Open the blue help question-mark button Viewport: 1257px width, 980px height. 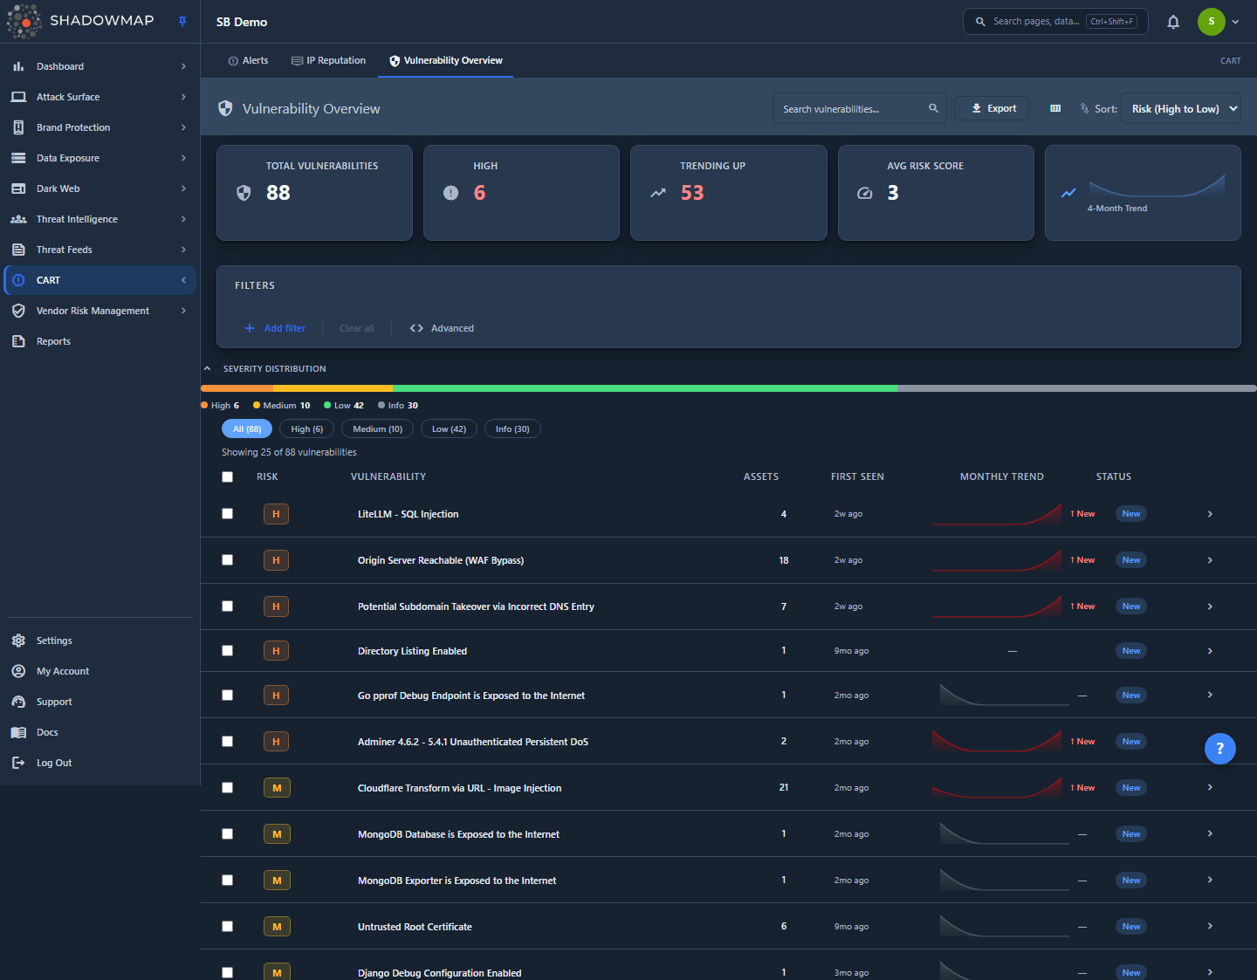pos(1219,748)
